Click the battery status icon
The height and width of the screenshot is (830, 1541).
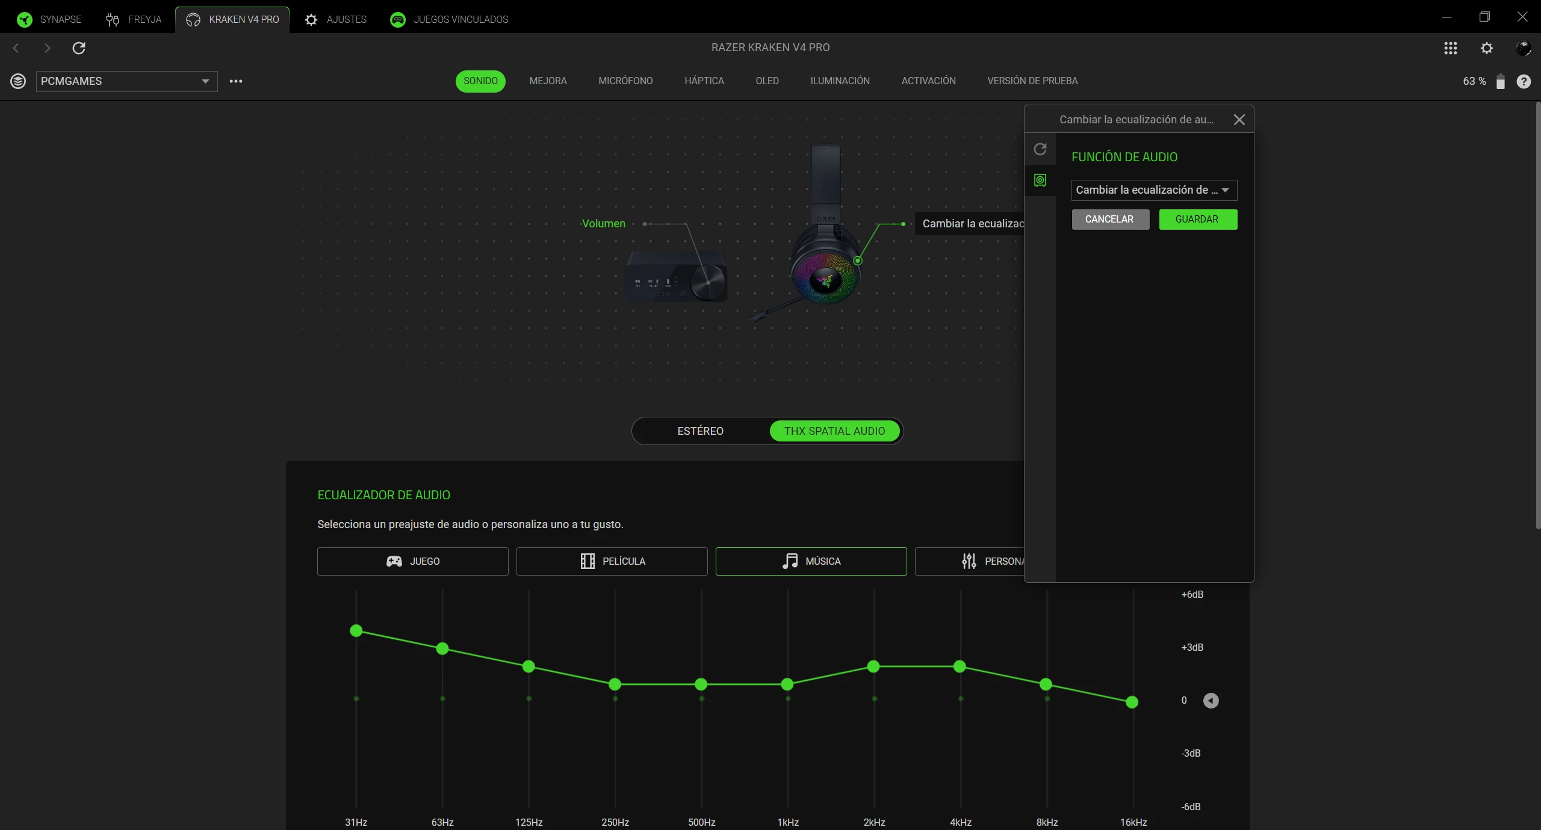[1501, 81]
